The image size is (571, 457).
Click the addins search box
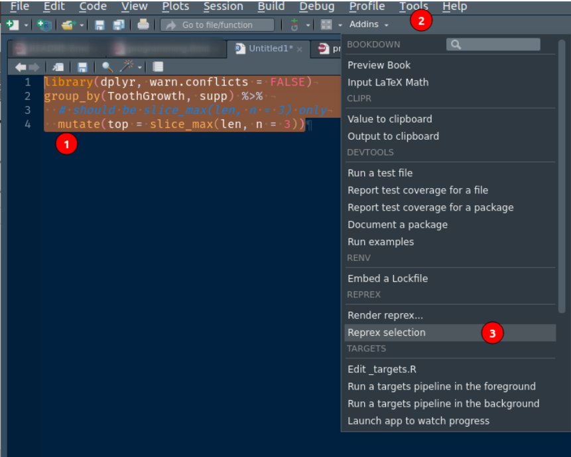tap(493, 44)
